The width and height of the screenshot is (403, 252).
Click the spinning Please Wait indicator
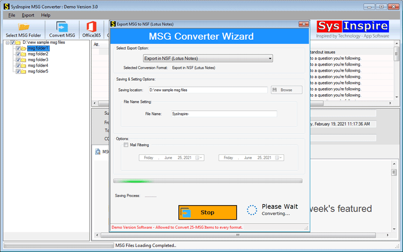pos(252,210)
